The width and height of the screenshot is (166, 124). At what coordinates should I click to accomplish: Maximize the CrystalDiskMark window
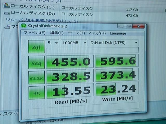click(x=129, y=26)
